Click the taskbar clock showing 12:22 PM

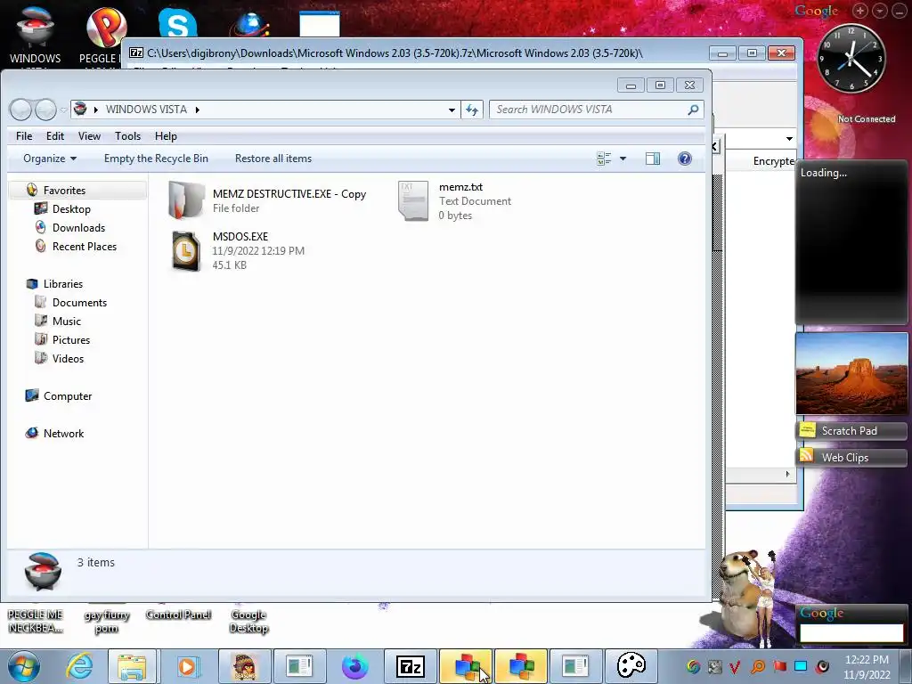(867, 667)
